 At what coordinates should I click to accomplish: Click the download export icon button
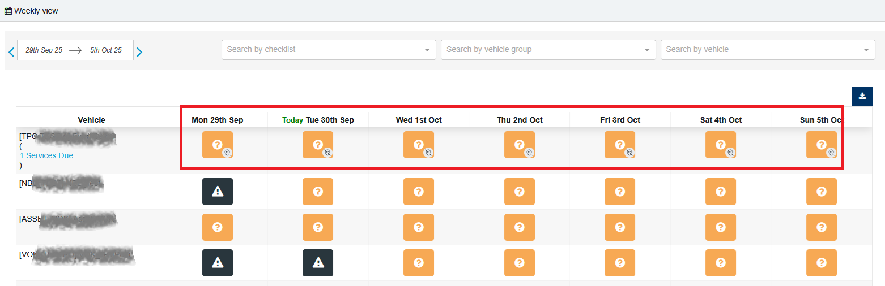[x=862, y=96]
